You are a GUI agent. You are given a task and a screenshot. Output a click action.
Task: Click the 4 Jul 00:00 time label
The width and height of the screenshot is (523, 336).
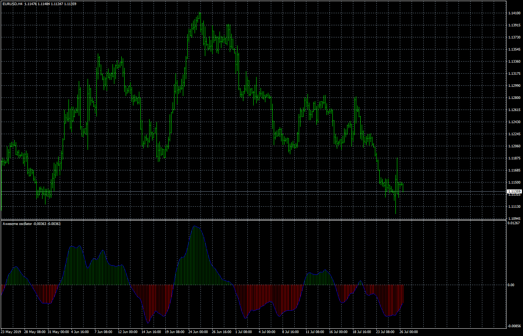[x=268, y=332]
